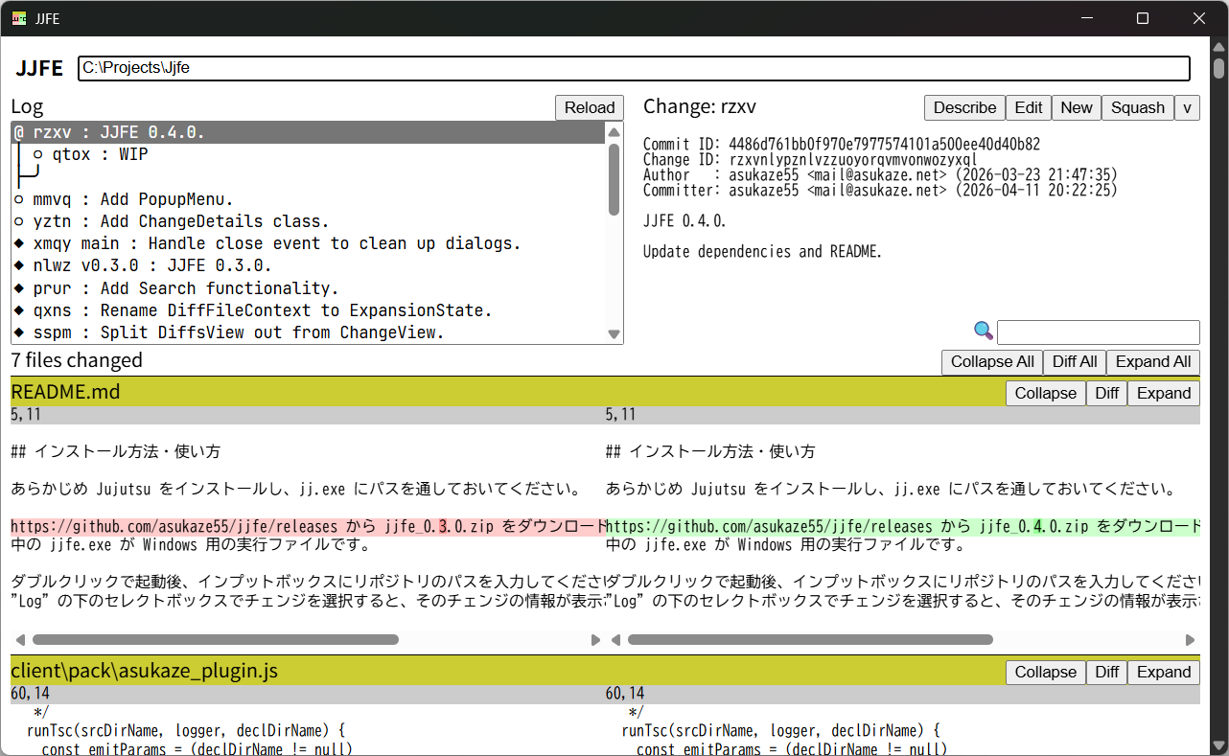
Task: Expand the asukaze_plugin.js diff section
Action: [x=1163, y=672]
